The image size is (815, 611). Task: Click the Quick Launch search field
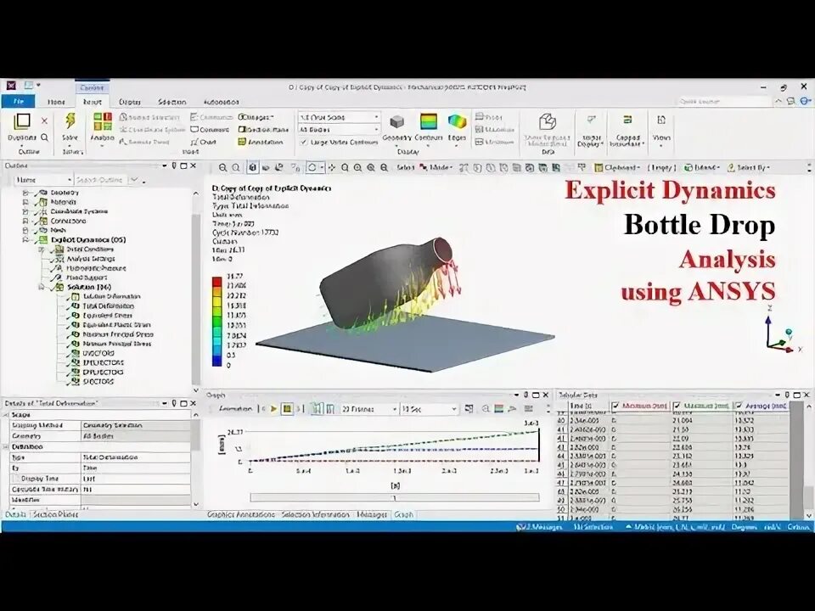(724, 101)
